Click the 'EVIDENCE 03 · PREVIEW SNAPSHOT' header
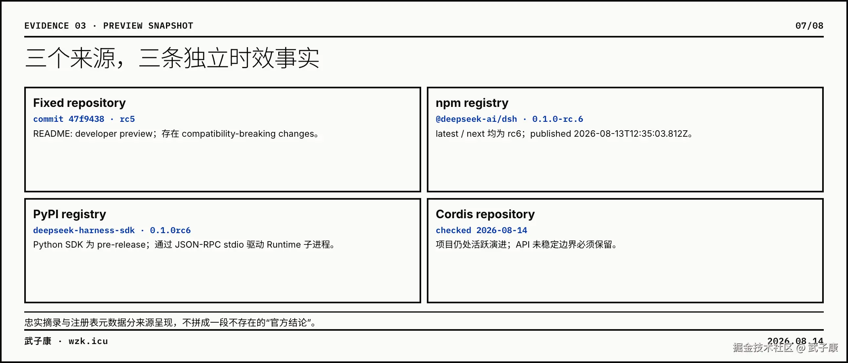 point(109,26)
